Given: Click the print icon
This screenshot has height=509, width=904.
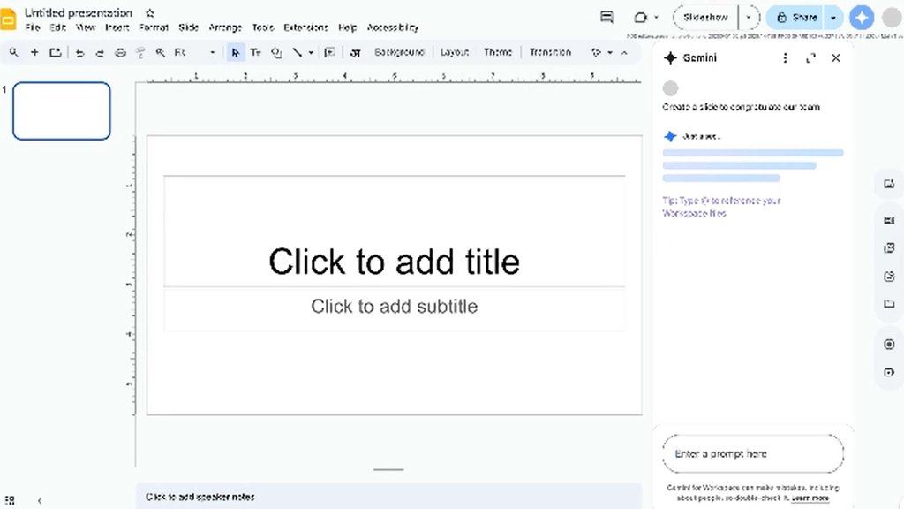Looking at the screenshot, I should click(121, 52).
